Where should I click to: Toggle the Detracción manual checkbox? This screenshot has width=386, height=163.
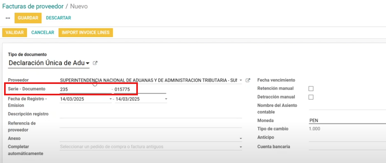[x=311, y=97]
